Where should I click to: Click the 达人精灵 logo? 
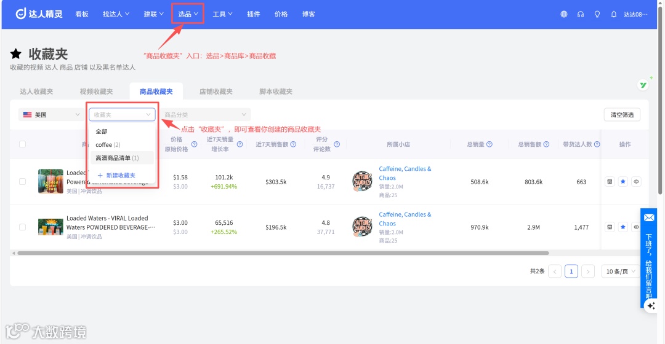click(x=39, y=14)
